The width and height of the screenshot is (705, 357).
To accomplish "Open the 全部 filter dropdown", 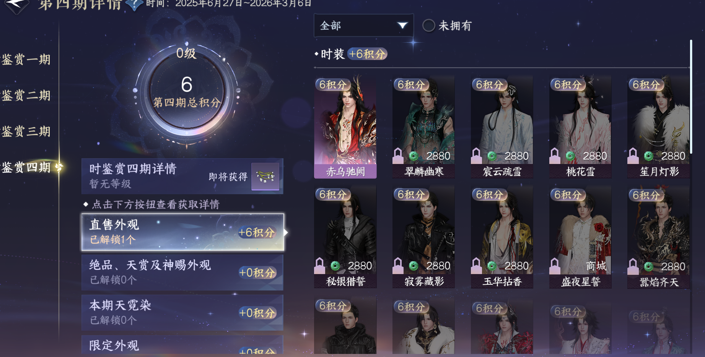I will pos(363,26).
